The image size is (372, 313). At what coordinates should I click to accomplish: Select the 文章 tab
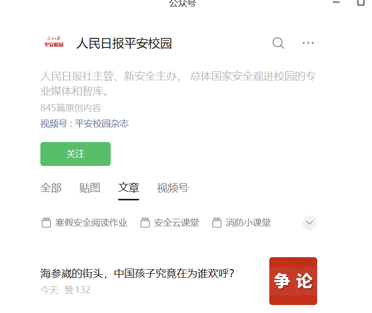[129, 187]
